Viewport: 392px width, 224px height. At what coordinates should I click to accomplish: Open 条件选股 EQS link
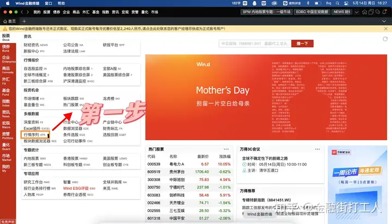[x=74, y=135]
